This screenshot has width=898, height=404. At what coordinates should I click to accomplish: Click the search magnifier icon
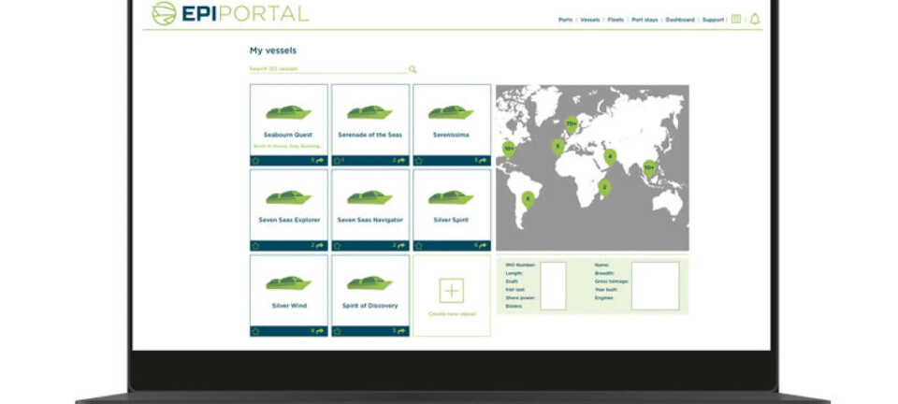point(413,69)
